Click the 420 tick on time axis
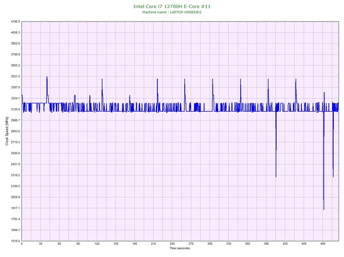 pyautogui.click(x=285, y=244)
